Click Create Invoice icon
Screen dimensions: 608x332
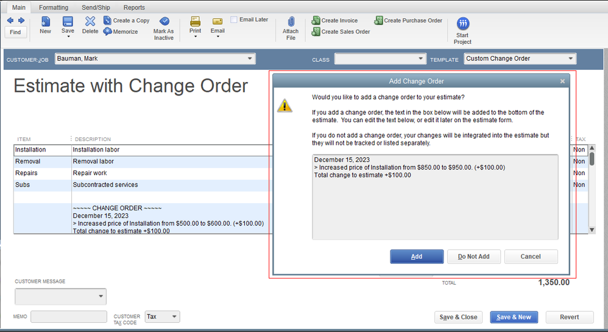click(316, 20)
